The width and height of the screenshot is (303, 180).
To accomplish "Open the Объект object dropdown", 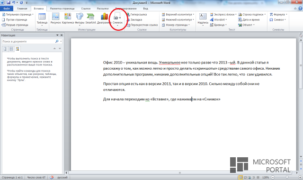I will [246, 25].
